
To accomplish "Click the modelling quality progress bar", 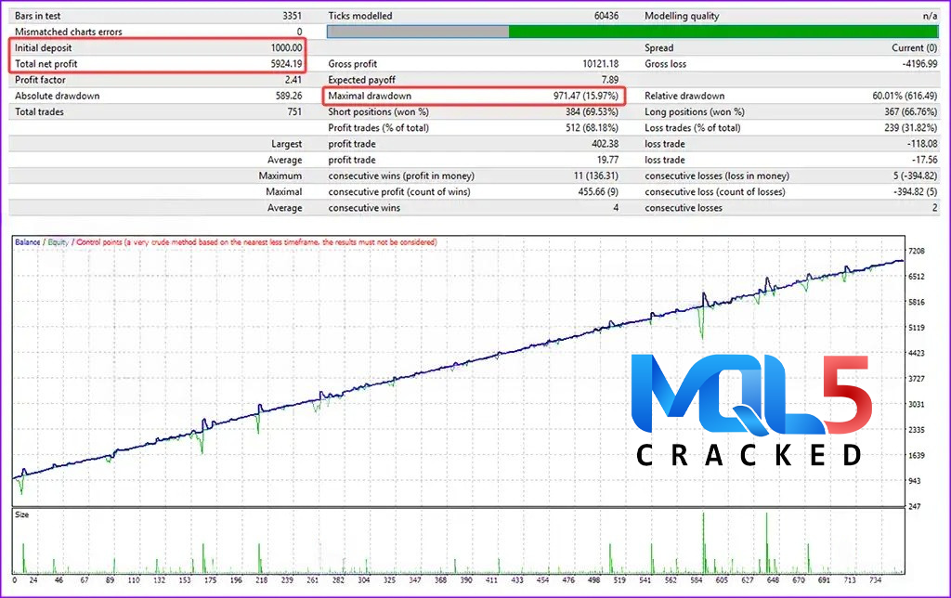I will [x=632, y=32].
